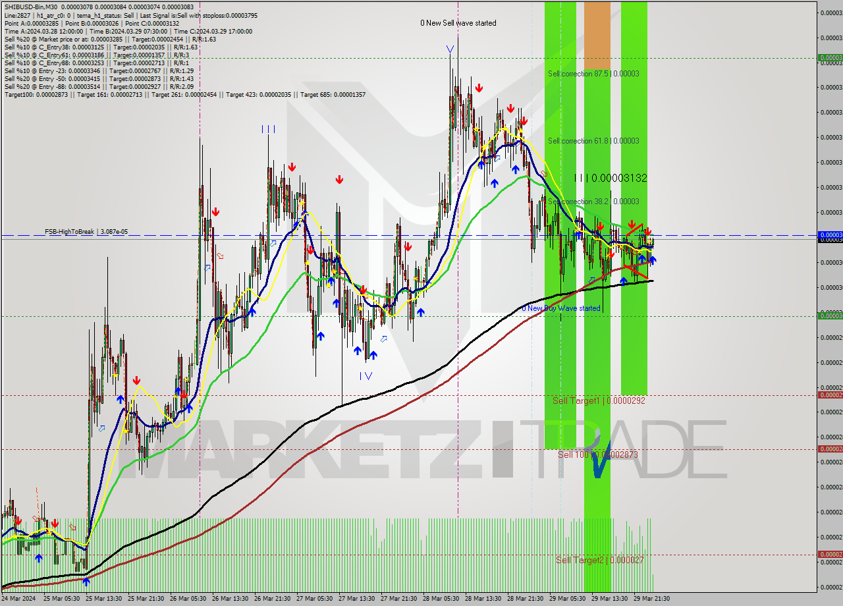Select the 'Point A:0.00003285' info line
This screenshot has width=843, height=606.
tap(92, 23)
